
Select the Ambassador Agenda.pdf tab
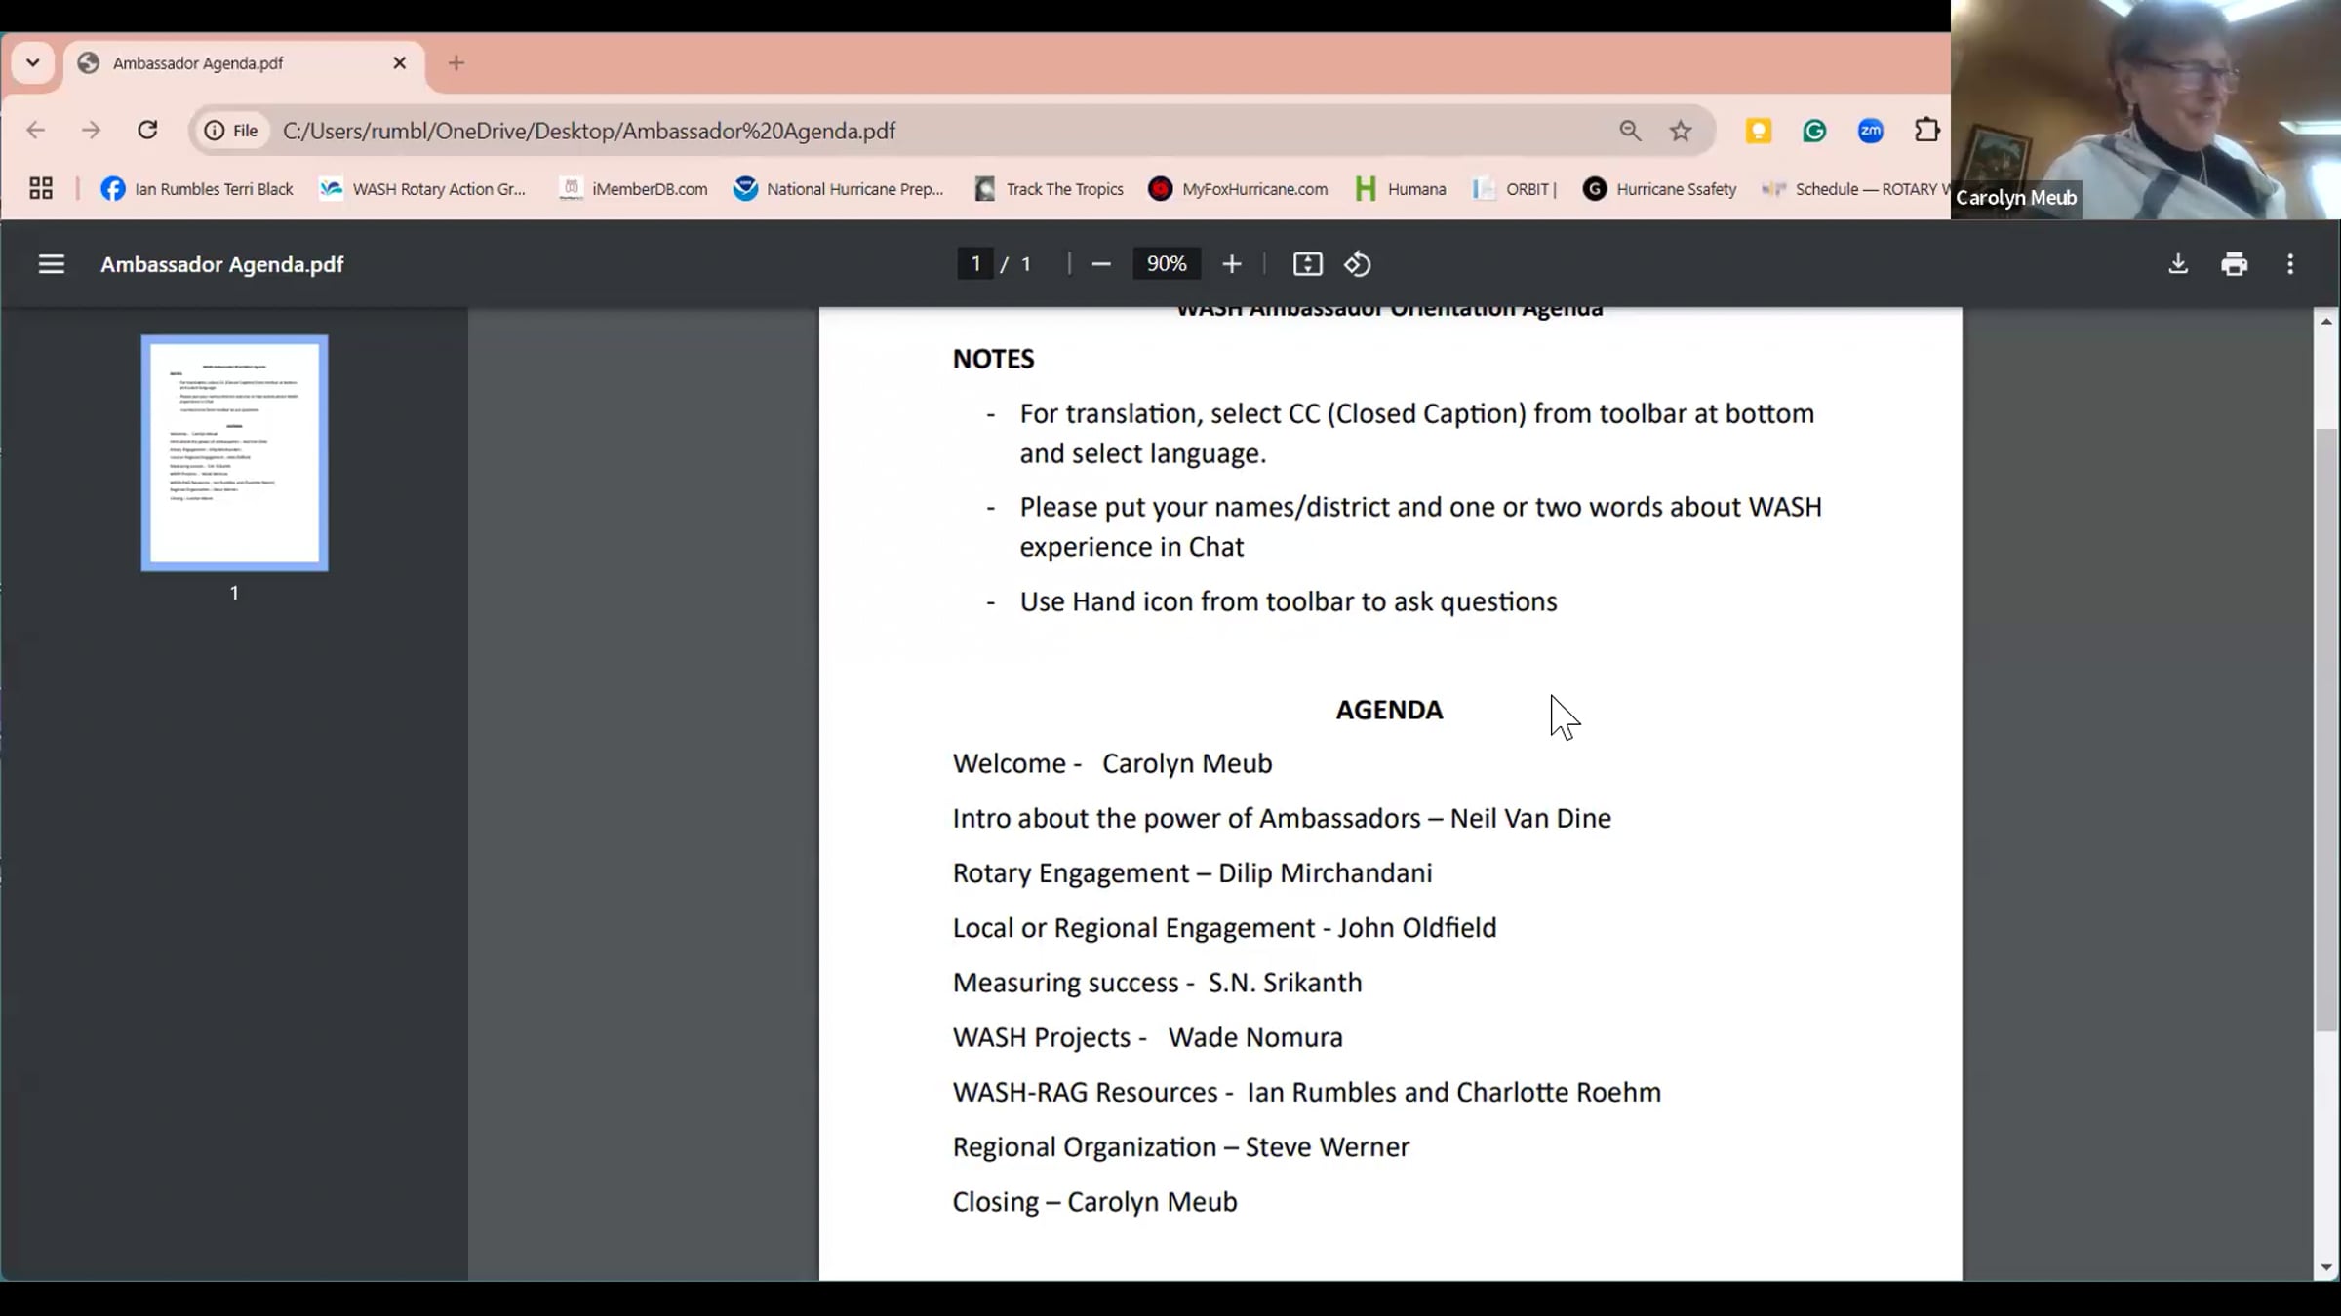coord(244,64)
